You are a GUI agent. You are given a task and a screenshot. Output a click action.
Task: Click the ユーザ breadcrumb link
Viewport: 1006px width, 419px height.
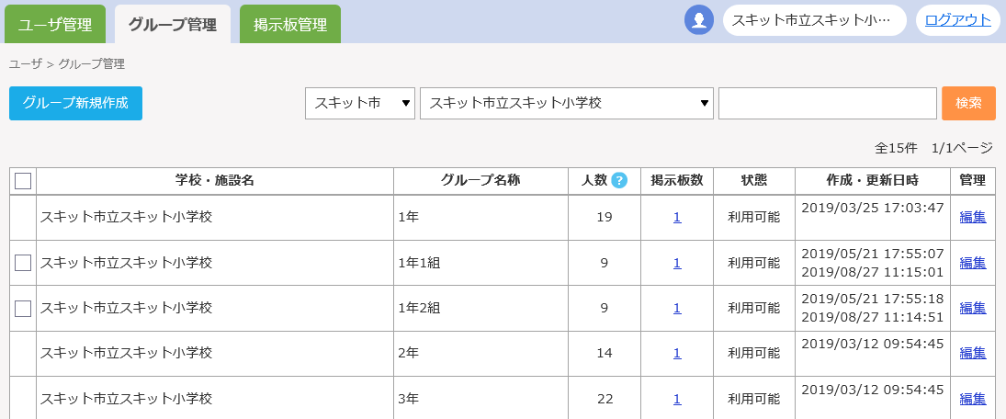click(x=26, y=64)
